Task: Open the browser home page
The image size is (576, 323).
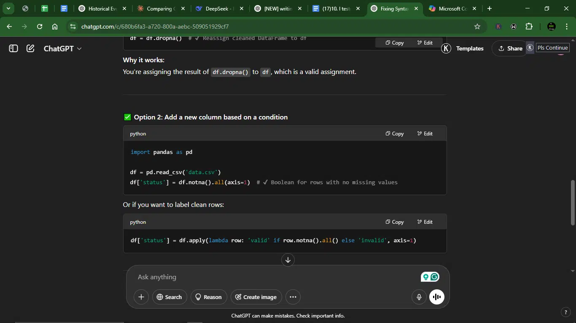Action: (55, 26)
